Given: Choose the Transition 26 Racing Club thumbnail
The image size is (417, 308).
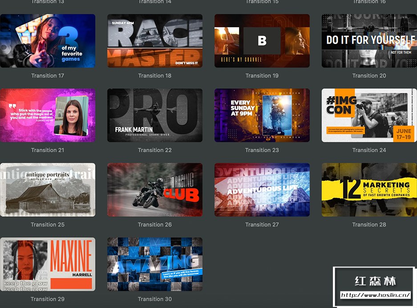Looking at the screenshot, I should 155,190.
